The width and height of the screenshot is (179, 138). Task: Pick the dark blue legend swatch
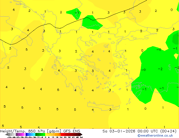tap(27, 134)
